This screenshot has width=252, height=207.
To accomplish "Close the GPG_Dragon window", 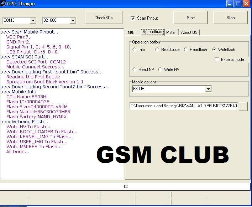I will 246,4.
